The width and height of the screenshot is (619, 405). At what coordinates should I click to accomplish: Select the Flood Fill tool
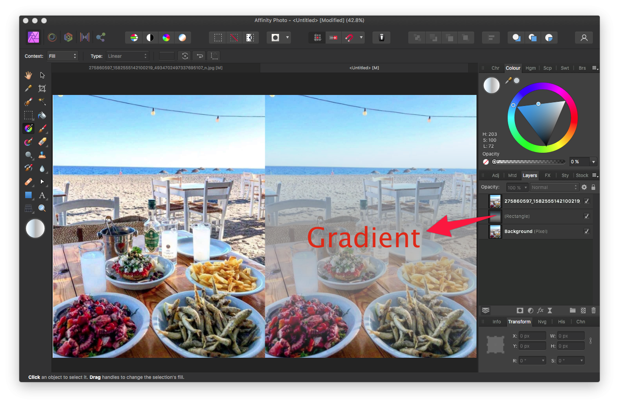pyautogui.click(x=42, y=115)
